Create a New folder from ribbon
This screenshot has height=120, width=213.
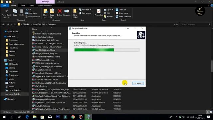pyautogui.click(x=75, y=13)
